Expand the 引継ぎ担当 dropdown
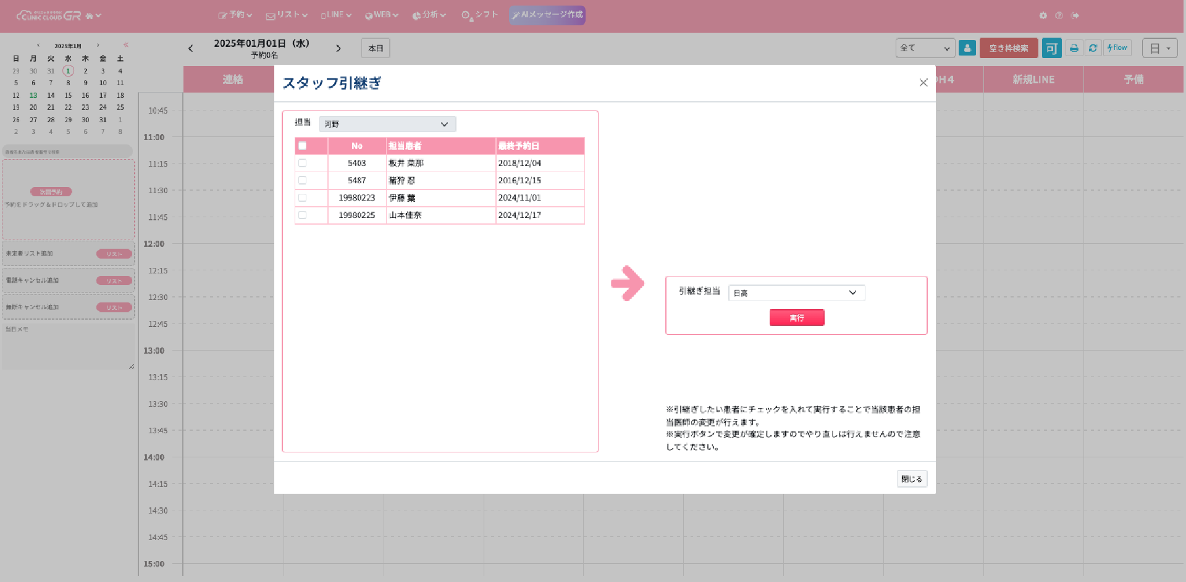 pos(796,293)
